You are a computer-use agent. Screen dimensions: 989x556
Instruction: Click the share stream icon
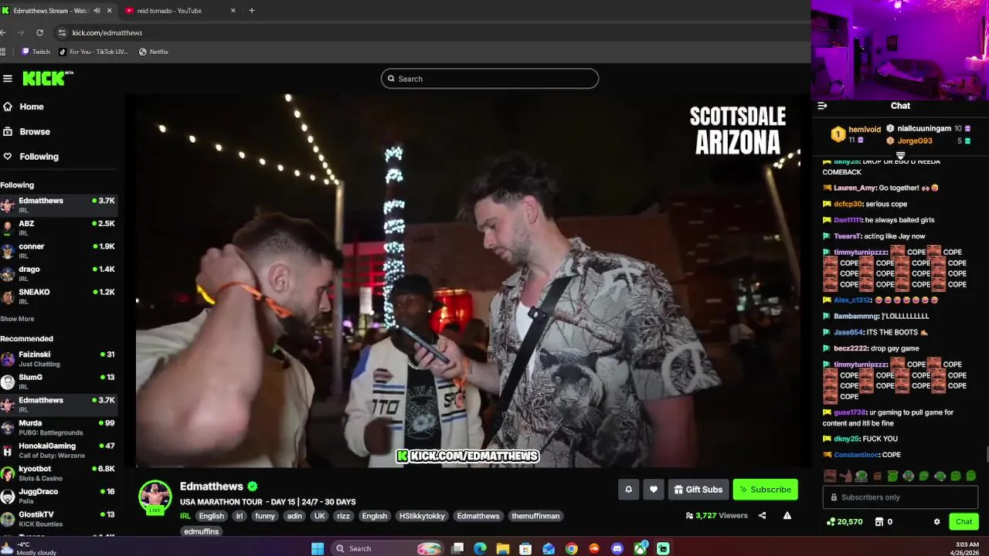762,516
